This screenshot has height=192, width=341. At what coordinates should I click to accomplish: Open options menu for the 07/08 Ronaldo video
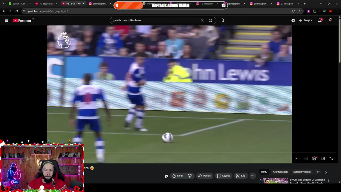329,180
